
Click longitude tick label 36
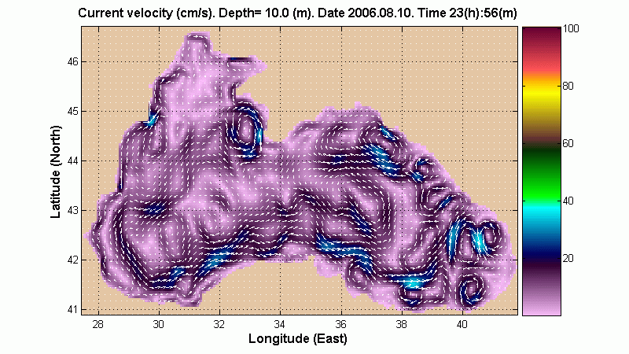pyautogui.click(x=341, y=324)
